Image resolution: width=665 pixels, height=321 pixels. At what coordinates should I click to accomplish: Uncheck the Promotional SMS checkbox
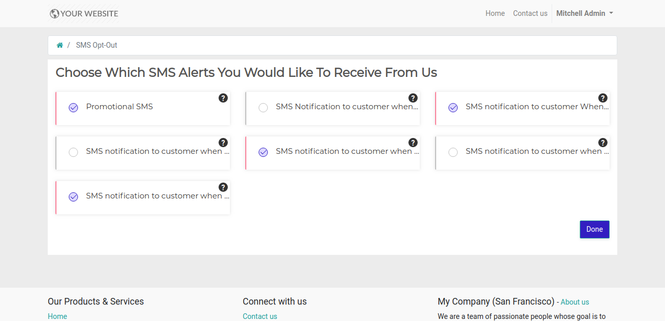tap(73, 108)
